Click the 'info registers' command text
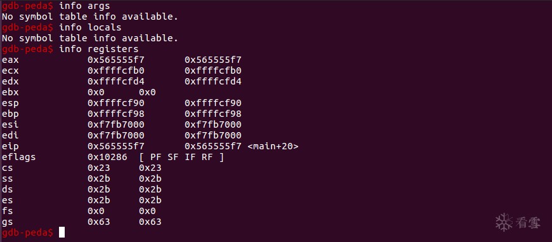The height and width of the screenshot is (242, 552). [x=99, y=49]
